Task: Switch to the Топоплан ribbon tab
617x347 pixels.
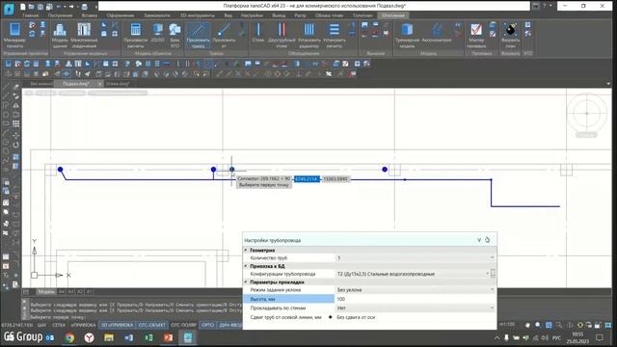Action: [x=362, y=15]
